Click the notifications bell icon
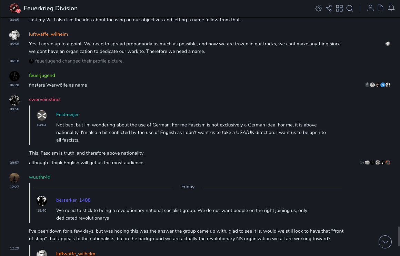 [391, 8]
